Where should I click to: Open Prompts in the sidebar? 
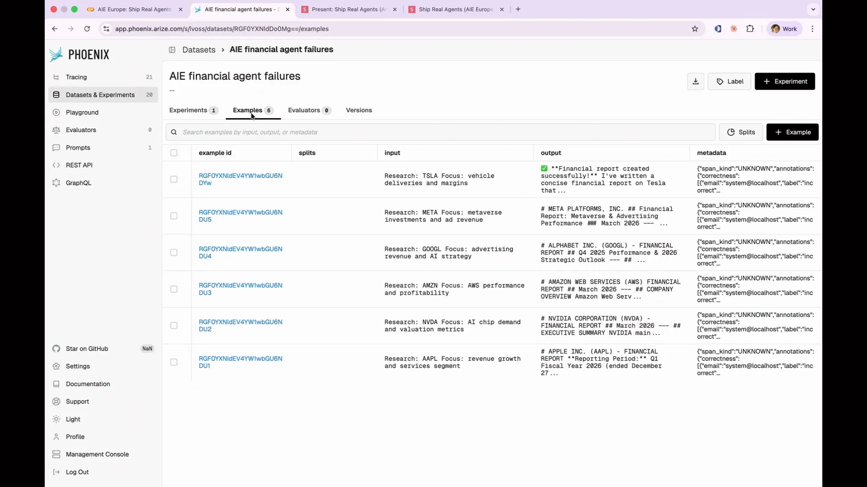103,147
